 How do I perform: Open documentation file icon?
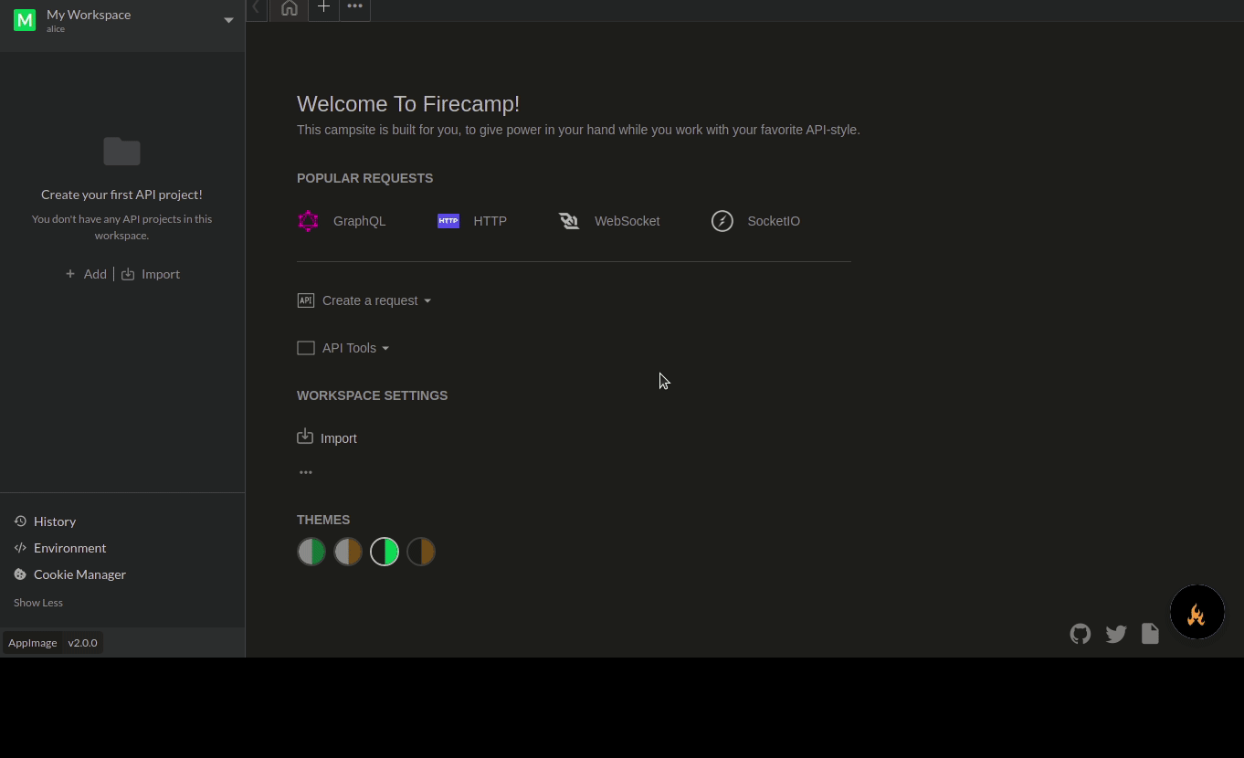coord(1150,634)
